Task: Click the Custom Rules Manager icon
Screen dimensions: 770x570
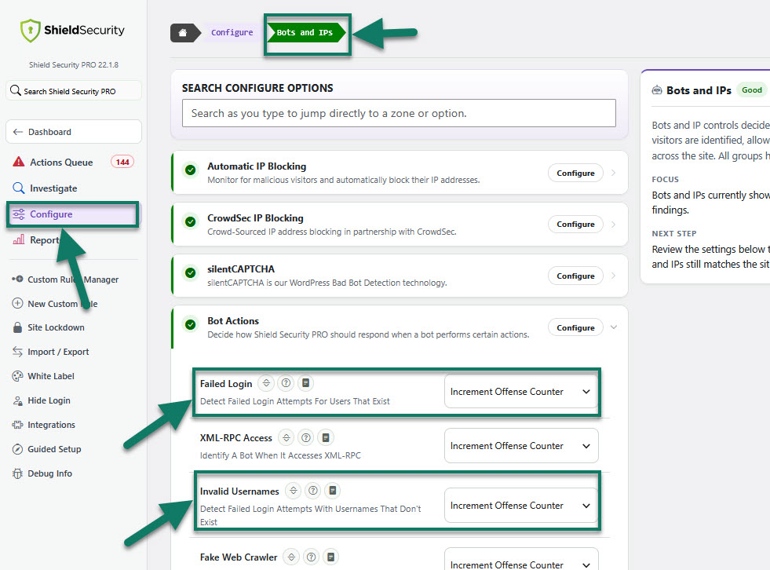Action: coord(18,279)
